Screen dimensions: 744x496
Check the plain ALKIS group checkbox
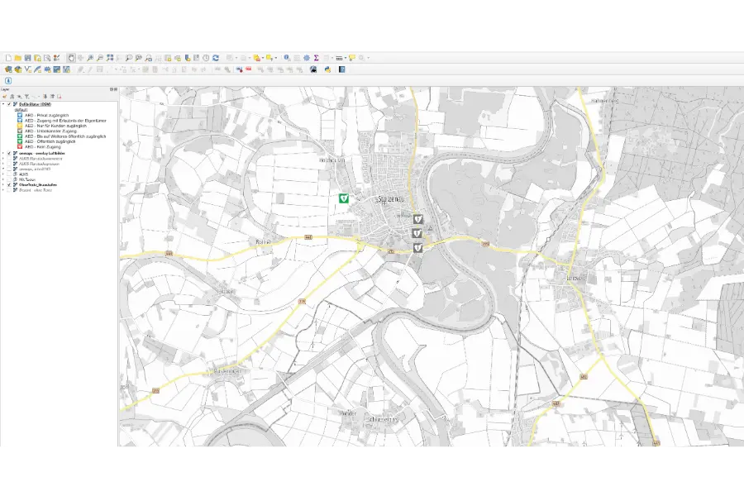[x=9, y=174]
